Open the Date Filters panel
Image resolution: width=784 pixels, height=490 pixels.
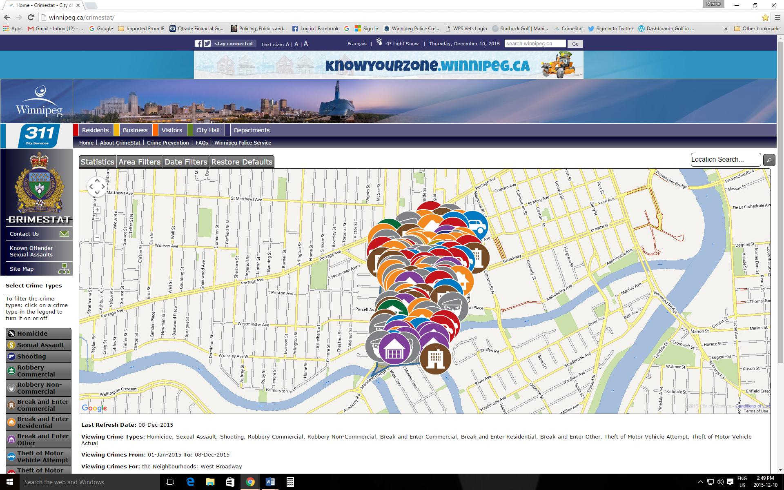[186, 162]
